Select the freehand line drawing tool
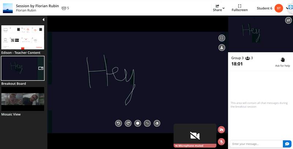293x149 pixels. pos(147,123)
